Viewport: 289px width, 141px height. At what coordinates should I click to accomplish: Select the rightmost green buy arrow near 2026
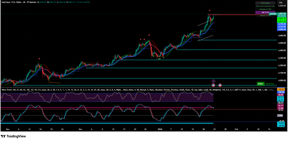164,57
